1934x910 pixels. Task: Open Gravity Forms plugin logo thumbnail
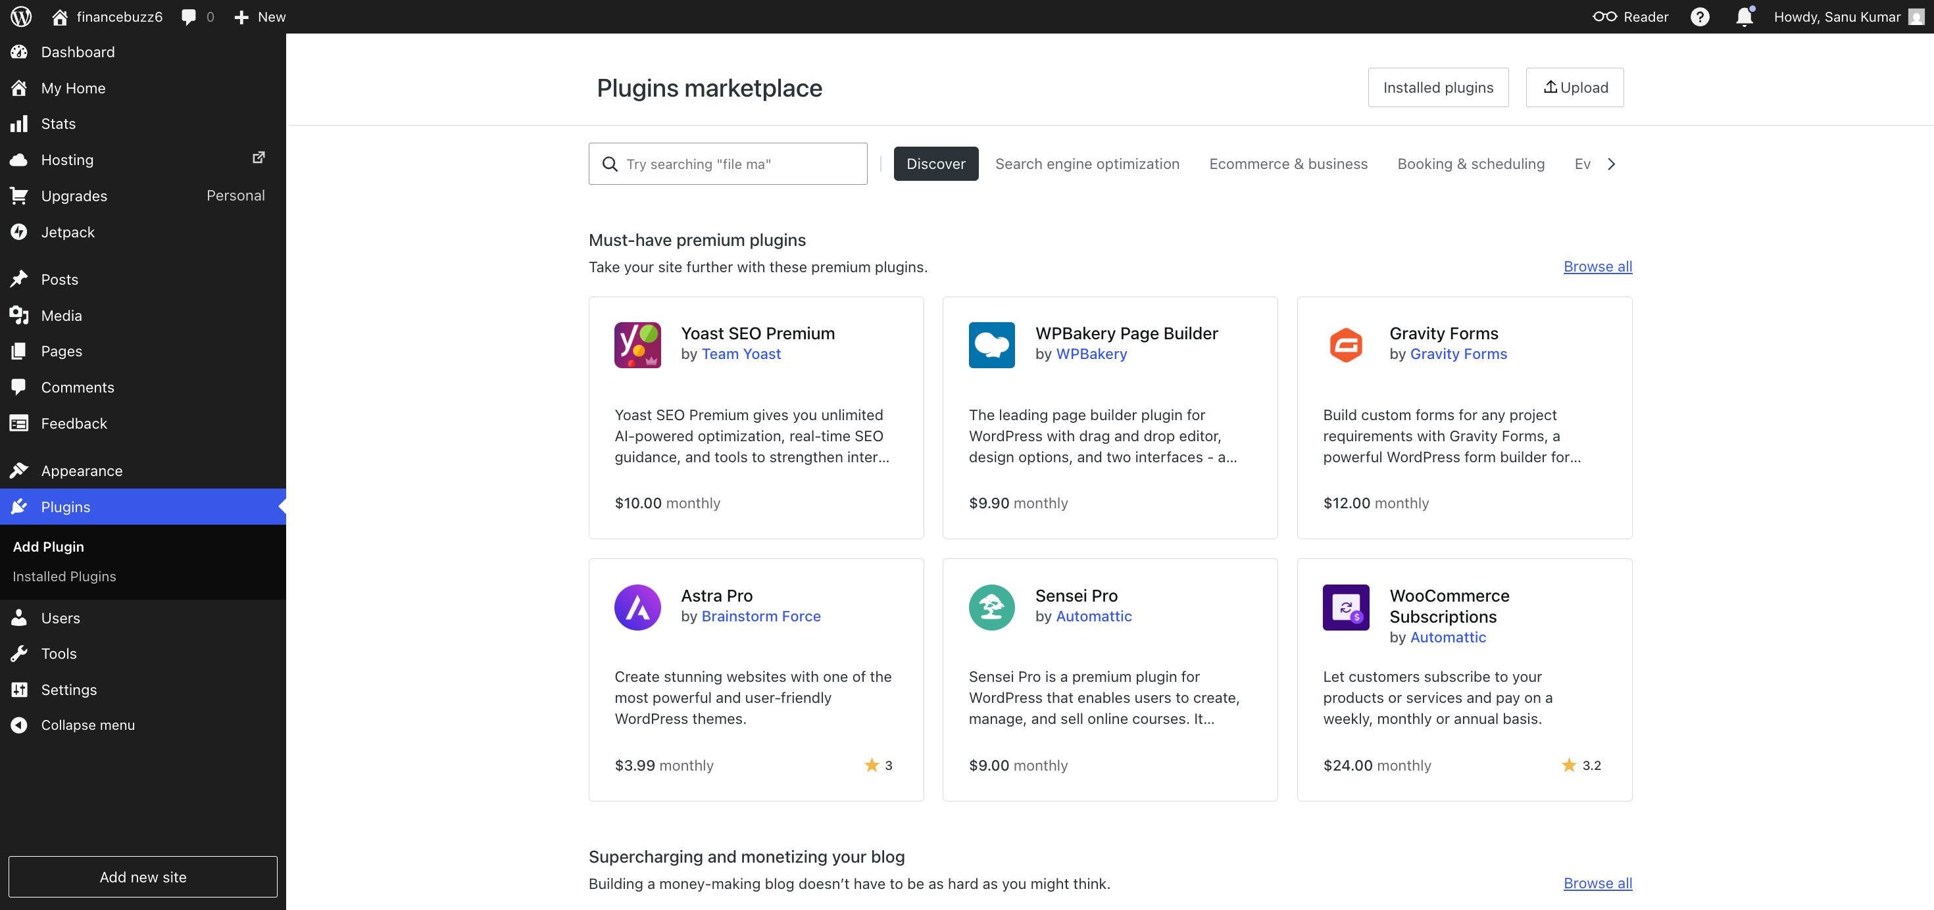pyautogui.click(x=1345, y=345)
